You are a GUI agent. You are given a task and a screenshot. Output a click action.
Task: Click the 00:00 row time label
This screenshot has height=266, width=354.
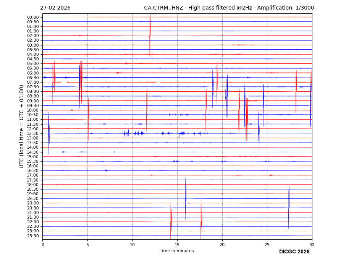(x=32, y=17)
